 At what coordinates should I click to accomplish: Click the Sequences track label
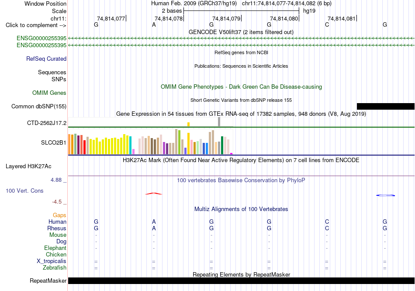(x=52, y=72)
